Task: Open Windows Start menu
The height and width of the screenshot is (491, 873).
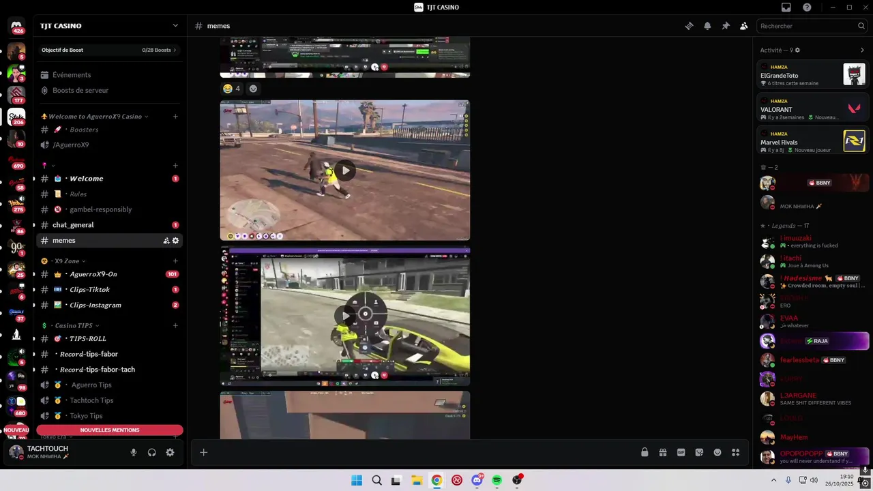Action: tap(357, 480)
